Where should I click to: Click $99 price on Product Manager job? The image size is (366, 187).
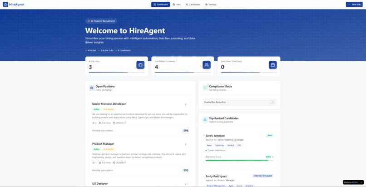click(x=186, y=171)
